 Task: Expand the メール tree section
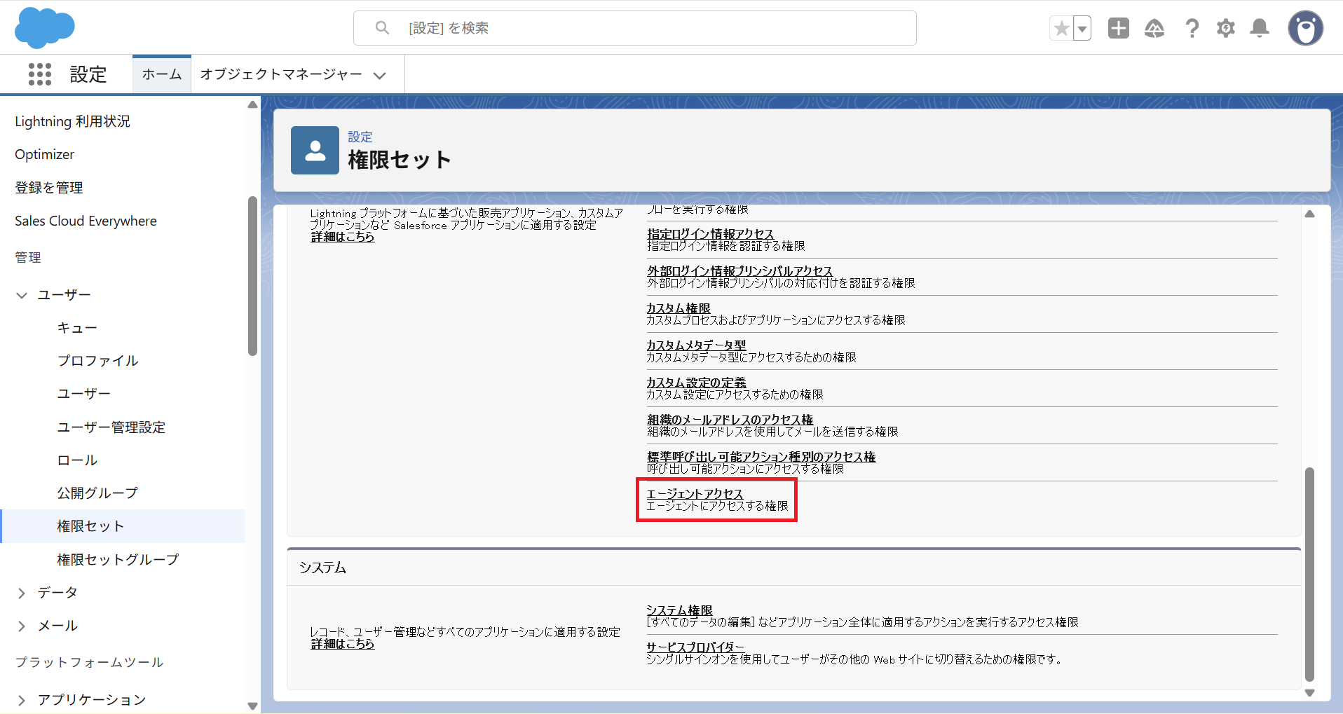[22, 626]
